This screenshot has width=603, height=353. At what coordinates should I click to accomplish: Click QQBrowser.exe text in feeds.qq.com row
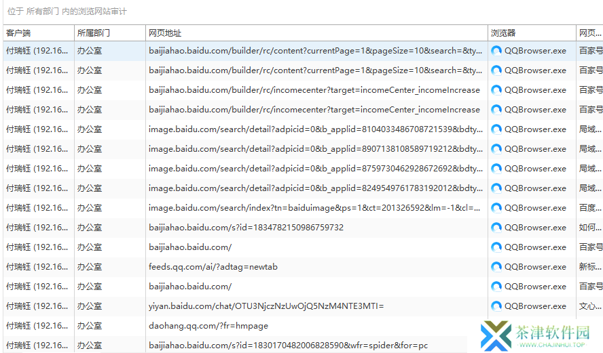coord(535,267)
